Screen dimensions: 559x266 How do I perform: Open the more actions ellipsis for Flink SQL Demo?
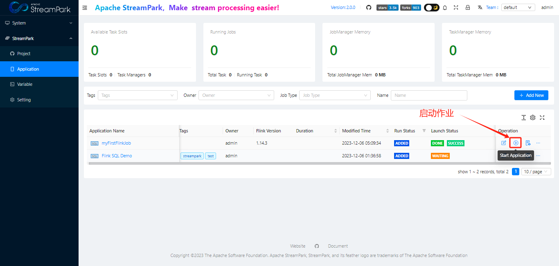click(x=538, y=155)
